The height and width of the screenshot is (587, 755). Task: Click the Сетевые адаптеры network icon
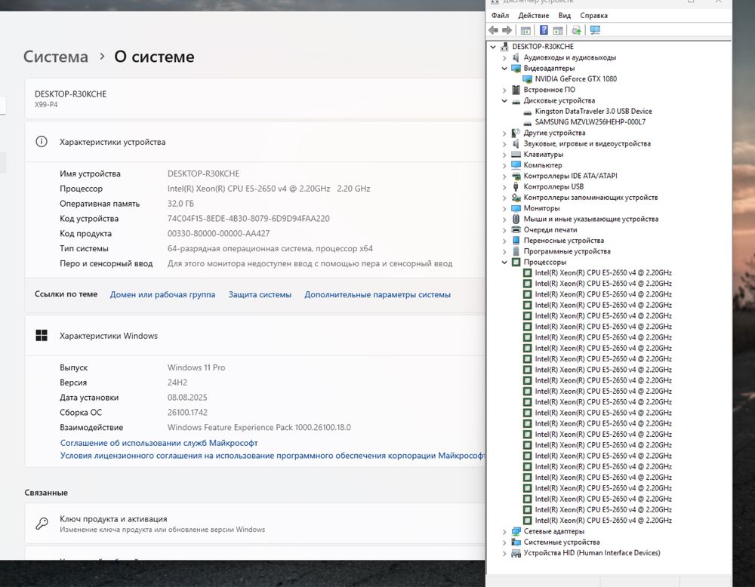click(x=516, y=531)
